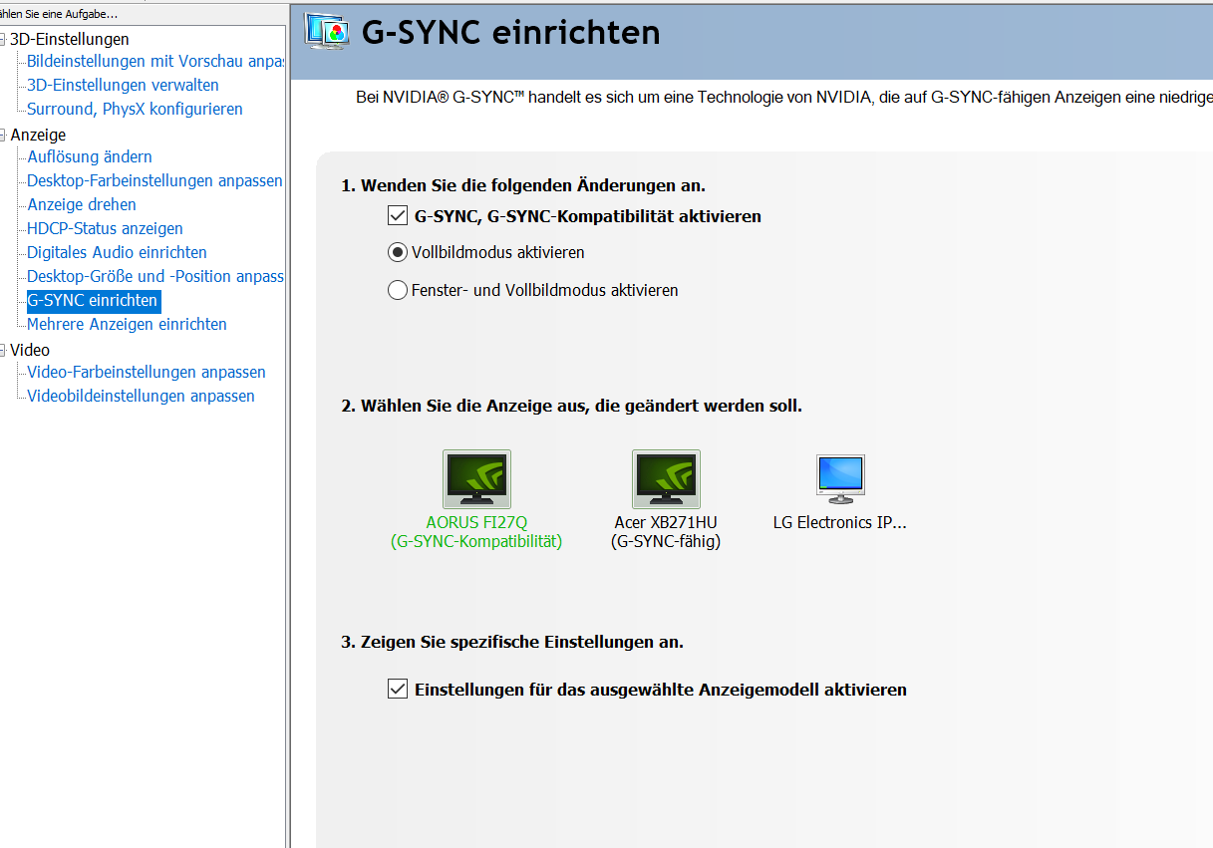Screen dimensions: 1213x848
Task: Click the AORUS FI27Q (G-SYNC-Kompatibilität) label
Action: point(476,532)
